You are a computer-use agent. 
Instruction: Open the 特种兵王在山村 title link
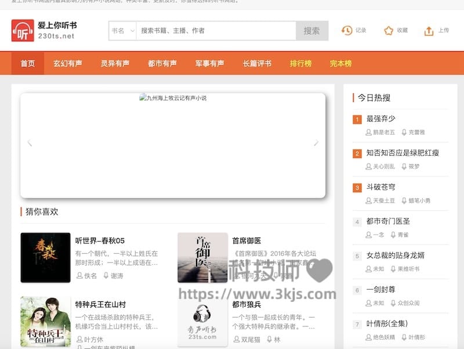click(100, 304)
